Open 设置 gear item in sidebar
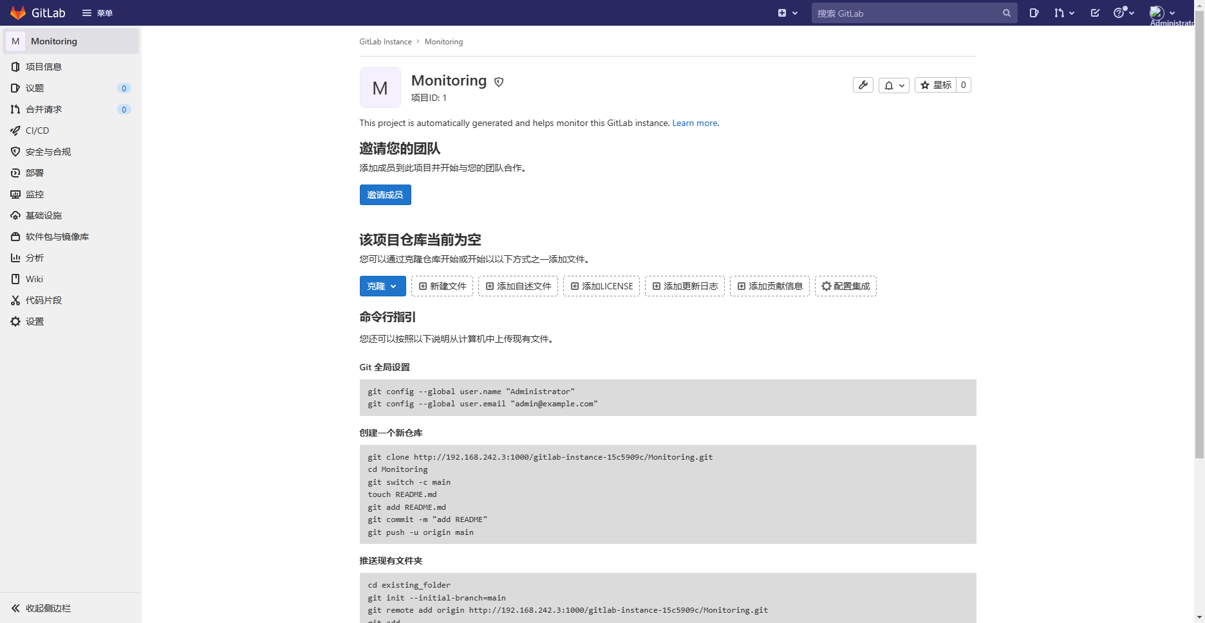Image resolution: width=1205 pixels, height=623 pixels. click(x=71, y=321)
